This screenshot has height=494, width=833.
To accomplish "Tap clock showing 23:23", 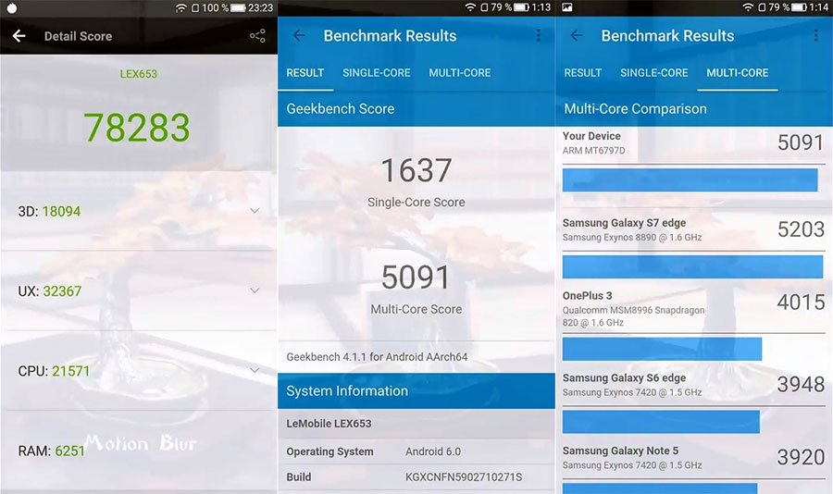I will click(x=260, y=8).
